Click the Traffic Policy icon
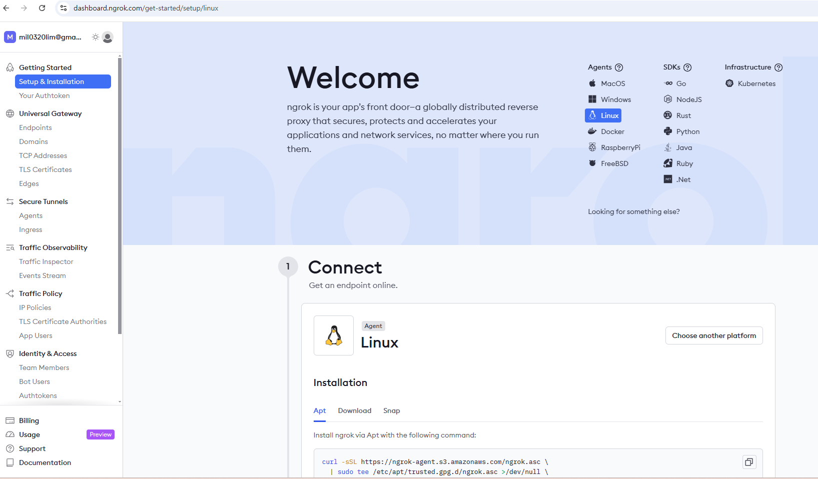818x479 pixels. click(10, 293)
